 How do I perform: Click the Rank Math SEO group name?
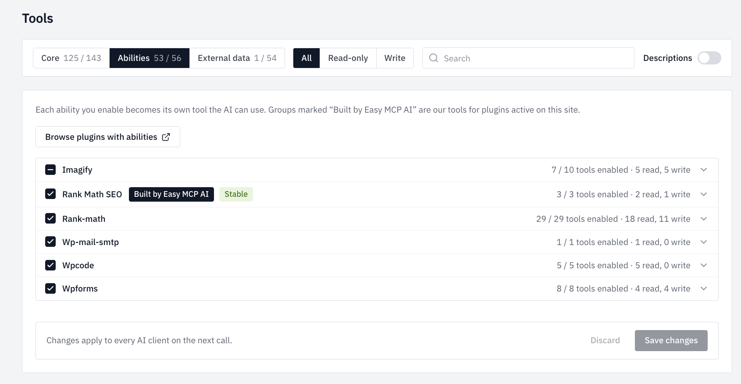[92, 194]
